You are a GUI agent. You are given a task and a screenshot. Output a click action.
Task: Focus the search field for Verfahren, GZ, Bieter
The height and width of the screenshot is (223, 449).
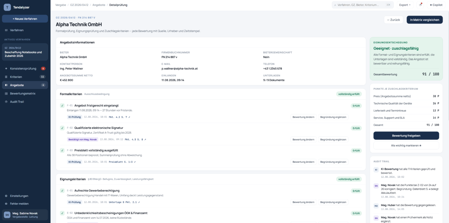[x=362, y=5]
